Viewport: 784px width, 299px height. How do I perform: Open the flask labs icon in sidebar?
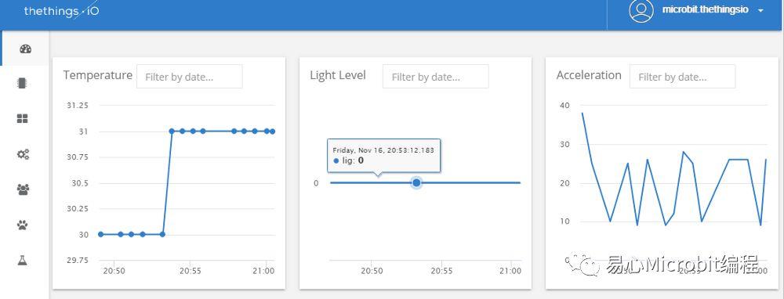pyautogui.click(x=22, y=260)
